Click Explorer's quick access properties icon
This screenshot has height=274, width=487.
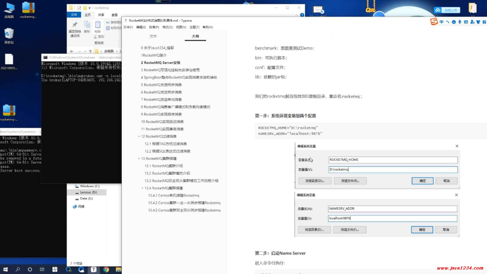click(79, 8)
